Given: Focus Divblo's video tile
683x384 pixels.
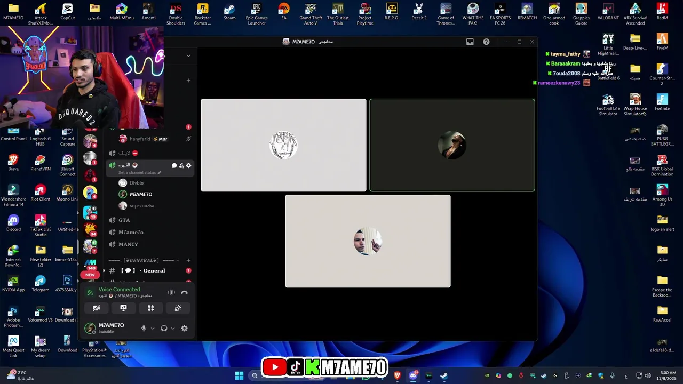Looking at the screenshot, I should click(283, 145).
